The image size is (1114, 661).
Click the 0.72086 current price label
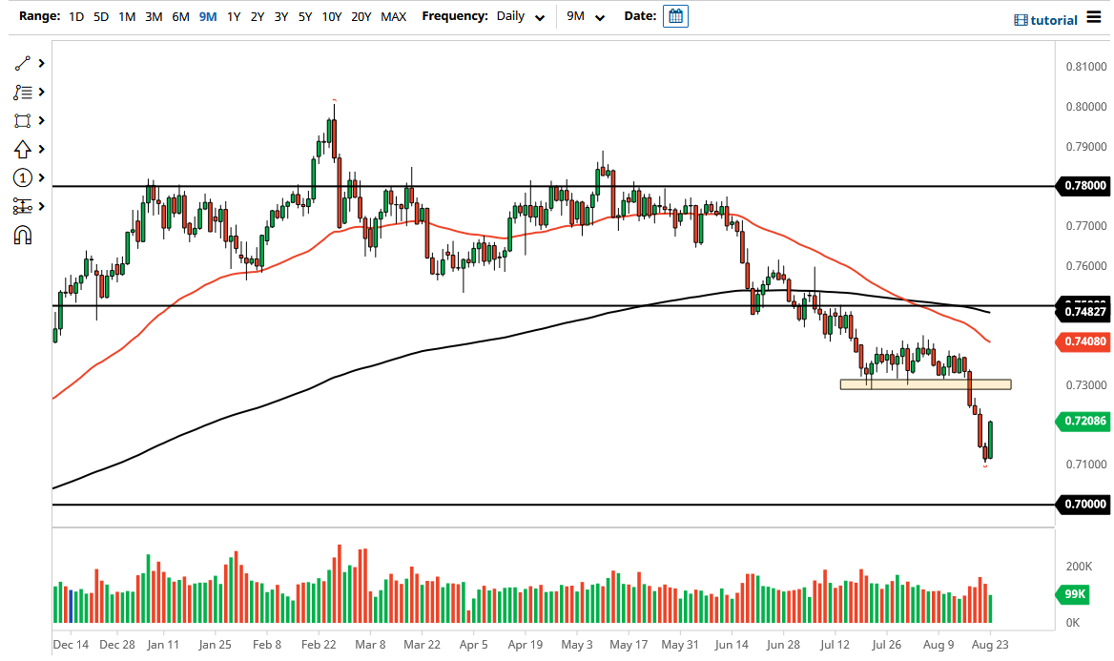1083,420
